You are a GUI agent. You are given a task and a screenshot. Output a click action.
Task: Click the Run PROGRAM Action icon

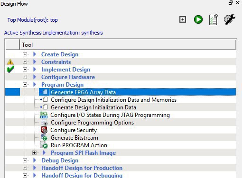(44, 145)
